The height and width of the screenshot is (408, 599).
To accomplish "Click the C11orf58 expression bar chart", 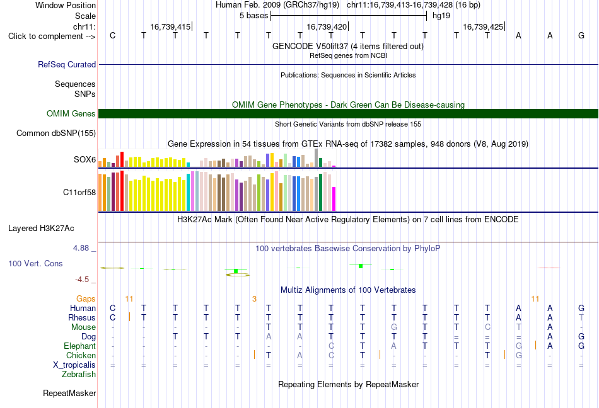I will click(217, 191).
